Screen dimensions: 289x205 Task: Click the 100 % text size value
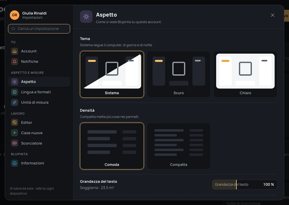click(x=268, y=185)
